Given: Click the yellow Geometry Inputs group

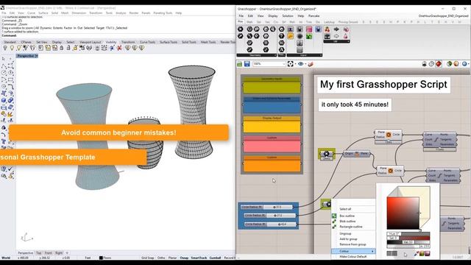Looking at the screenshot, I should [272, 85].
